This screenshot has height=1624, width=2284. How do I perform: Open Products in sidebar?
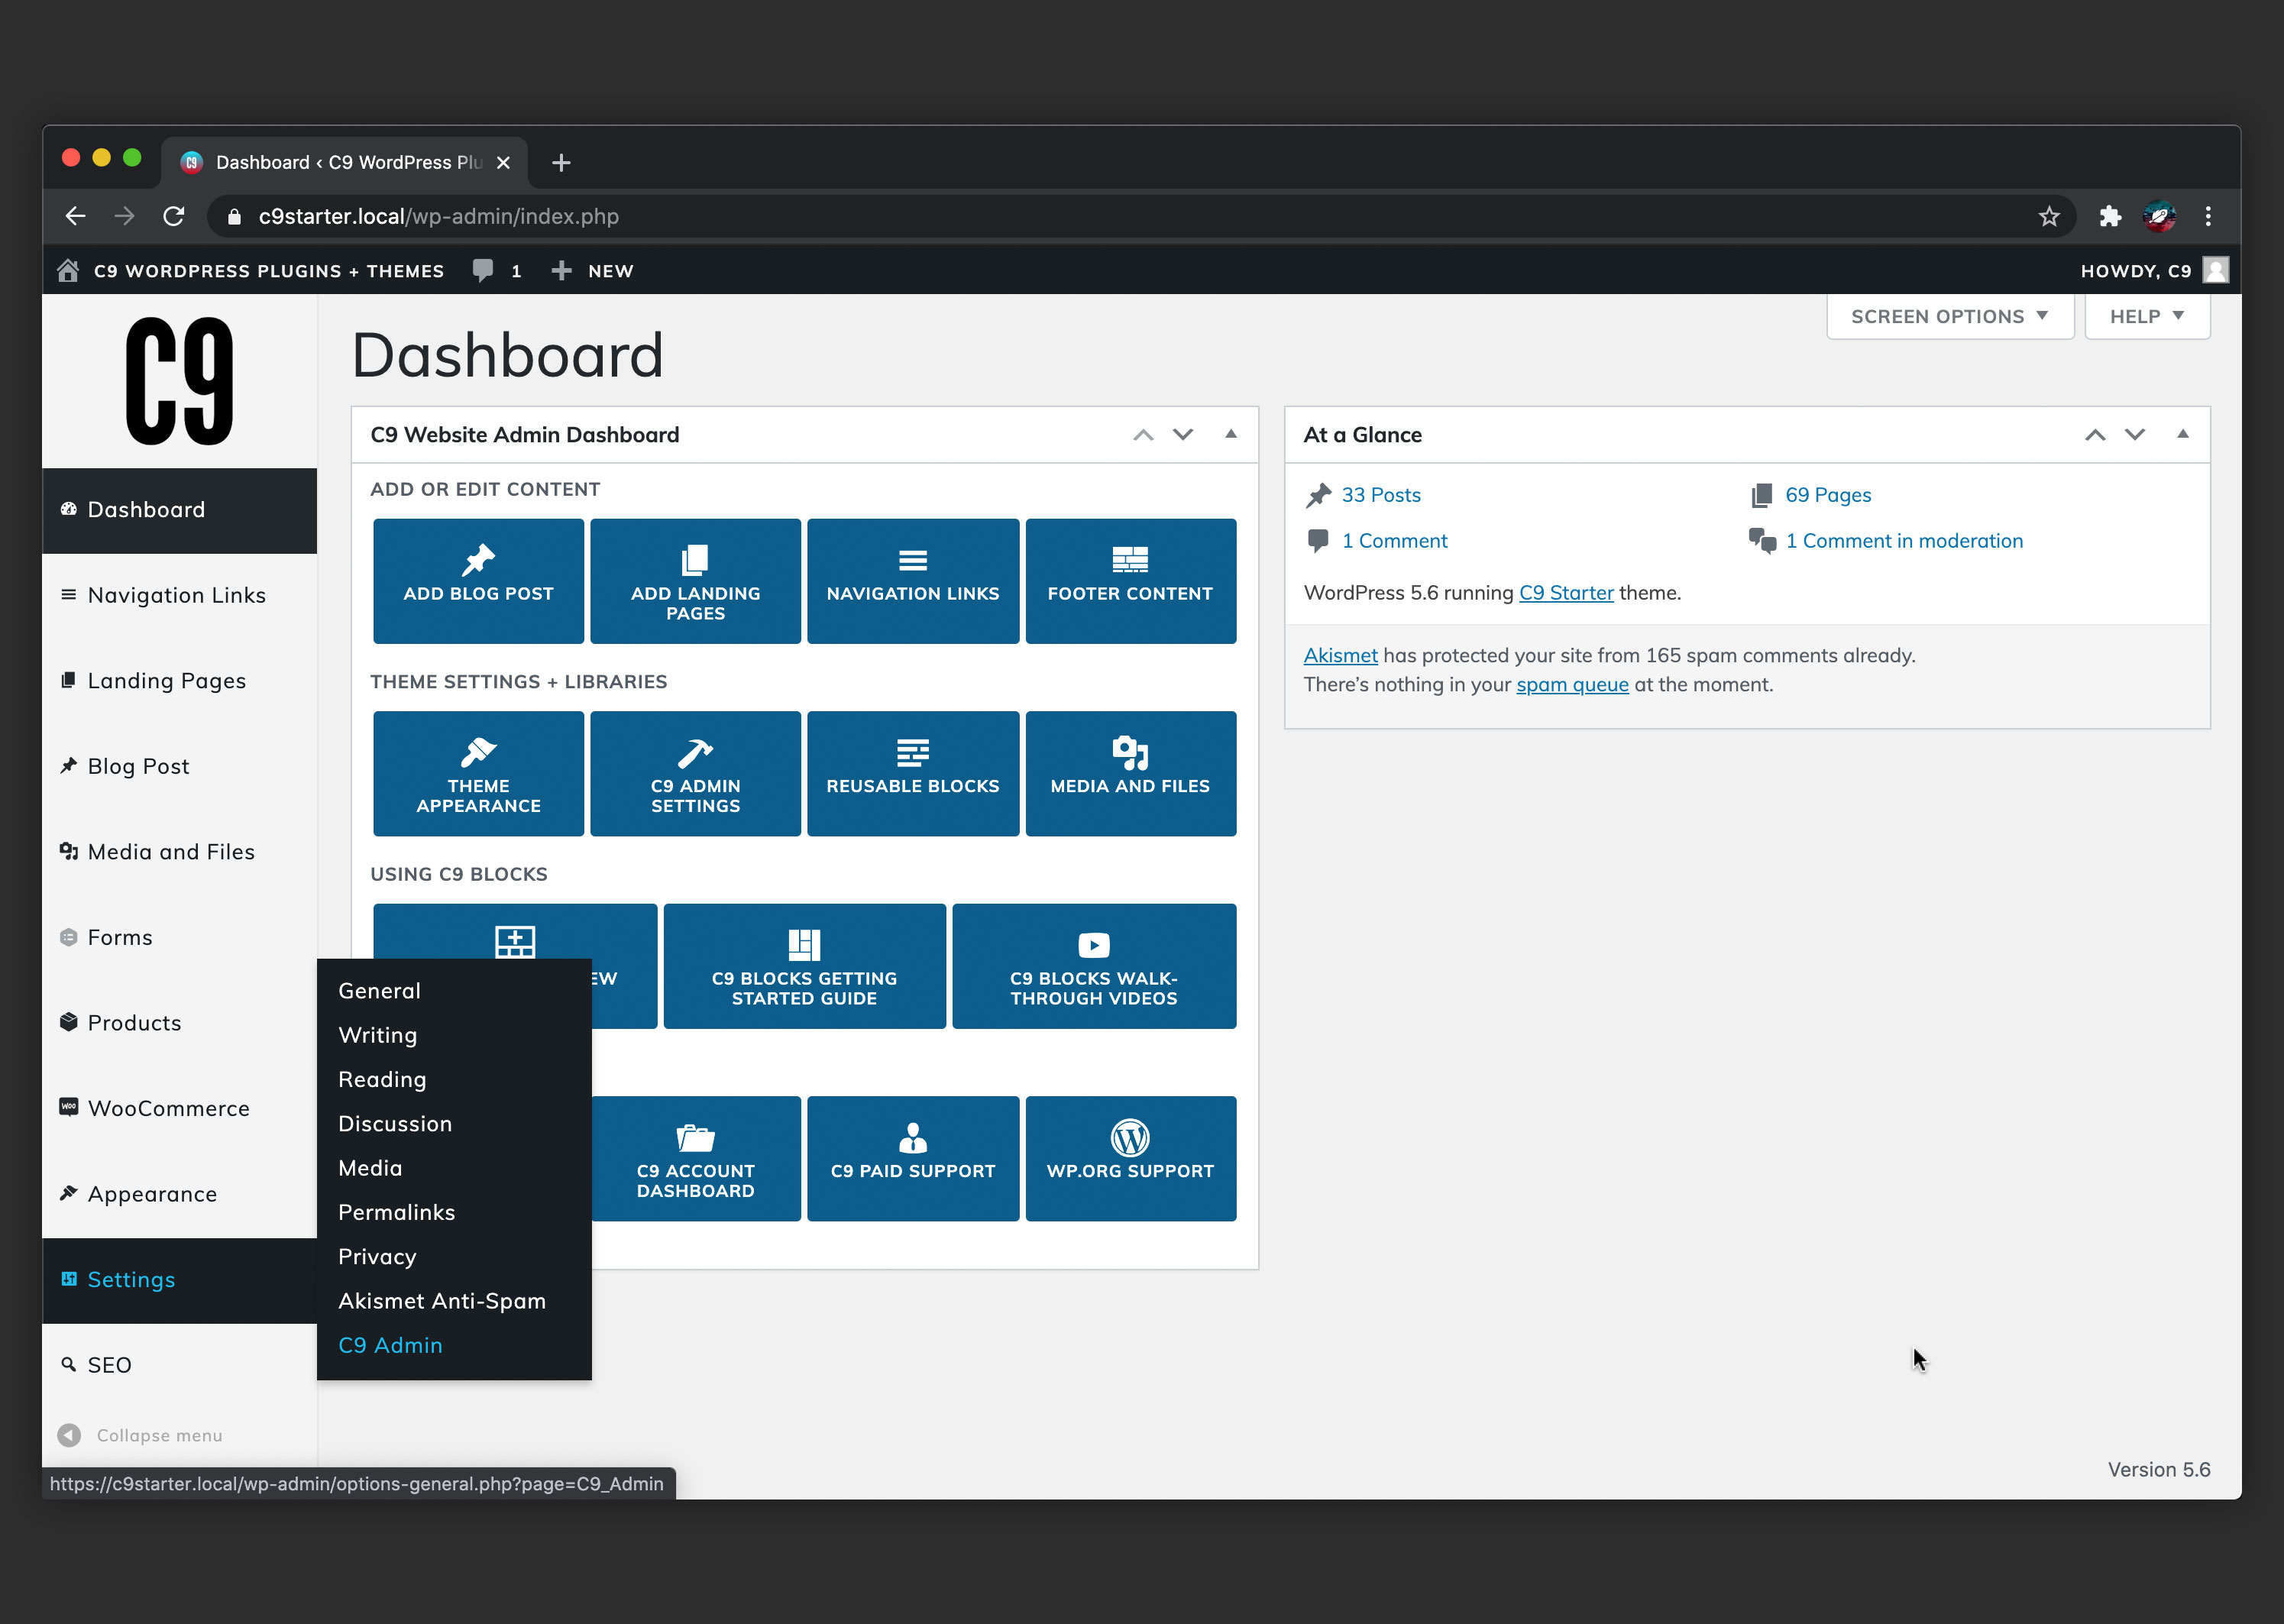coord(180,1023)
